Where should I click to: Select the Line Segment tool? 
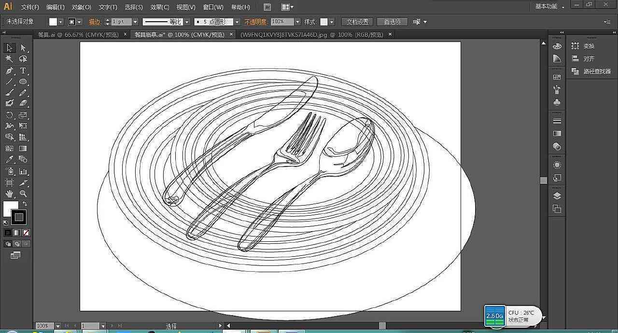point(9,82)
